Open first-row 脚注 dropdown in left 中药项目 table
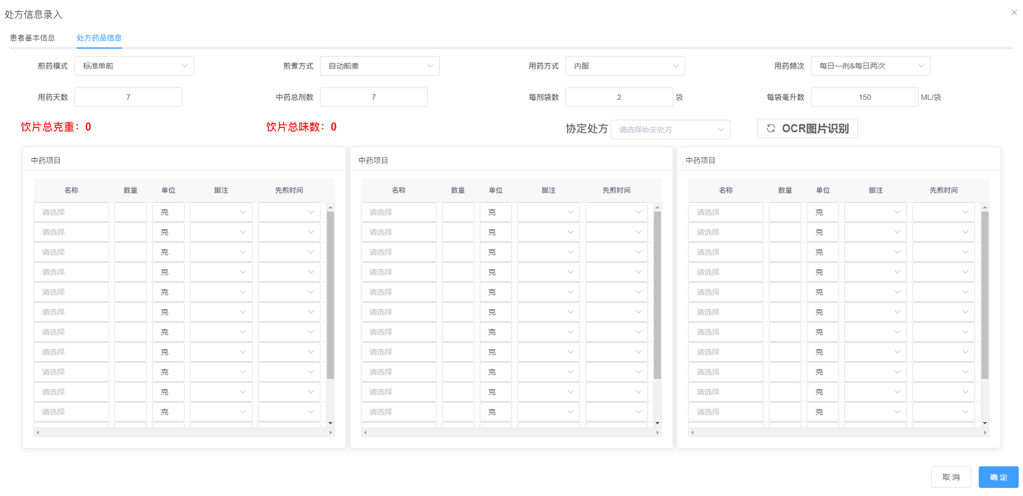The image size is (1023, 496). (221, 212)
